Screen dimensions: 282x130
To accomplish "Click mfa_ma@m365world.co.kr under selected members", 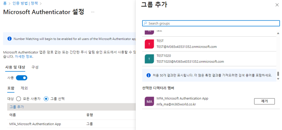I will point(176,104).
